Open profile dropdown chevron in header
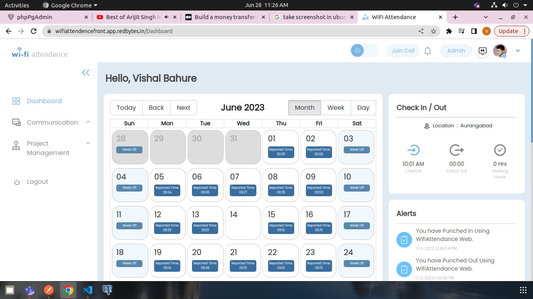Viewport: 533px width, 299px height. [x=518, y=51]
